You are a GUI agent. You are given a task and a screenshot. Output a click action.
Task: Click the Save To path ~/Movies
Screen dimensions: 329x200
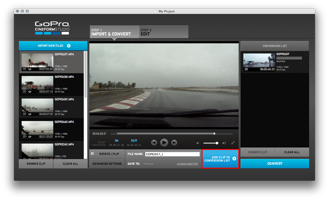coord(148,164)
